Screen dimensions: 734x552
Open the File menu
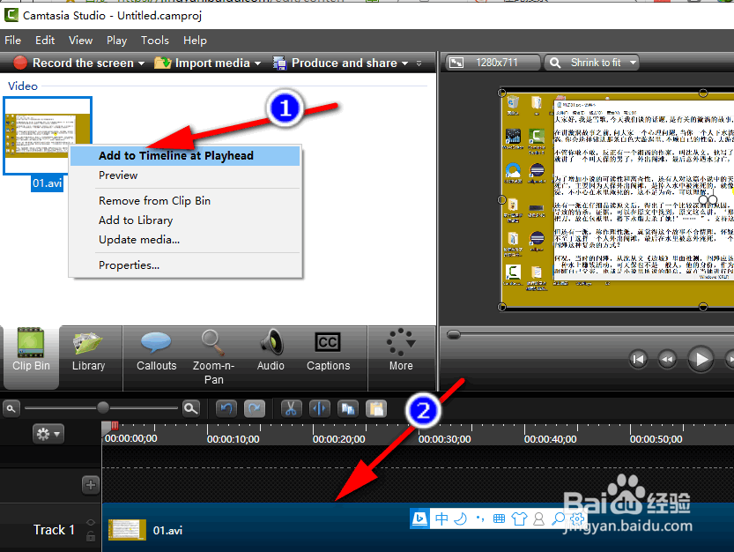(x=12, y=41)
